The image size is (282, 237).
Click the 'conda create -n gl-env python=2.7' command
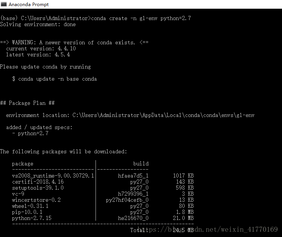tap(141, 18)
